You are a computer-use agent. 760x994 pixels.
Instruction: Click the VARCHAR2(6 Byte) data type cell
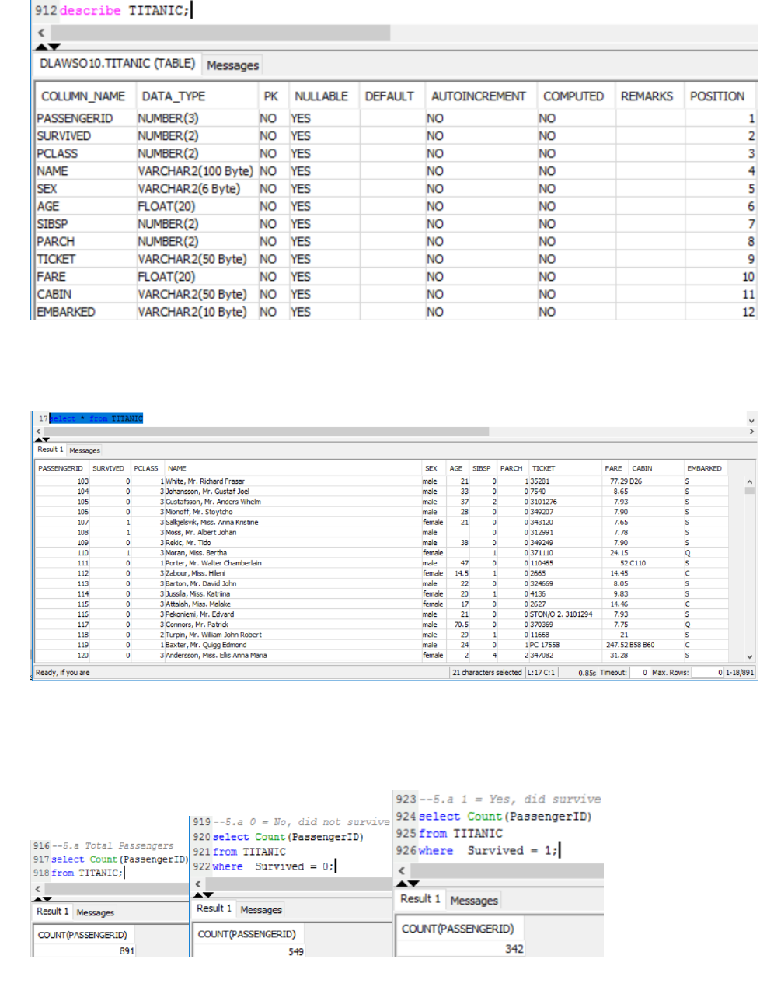coord(190,188)
